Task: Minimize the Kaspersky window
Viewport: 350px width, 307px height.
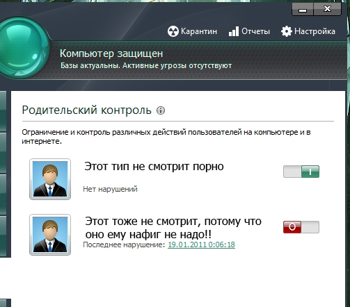Action: tap(303, 10)
